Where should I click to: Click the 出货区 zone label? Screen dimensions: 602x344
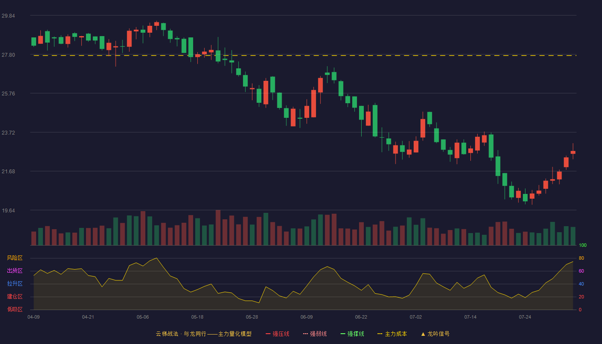click(x=15, y=271)
